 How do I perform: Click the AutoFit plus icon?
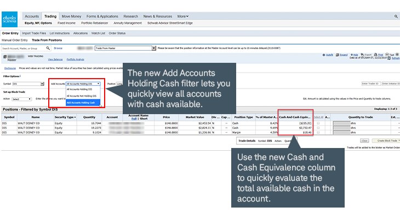(x=324, y=55)
